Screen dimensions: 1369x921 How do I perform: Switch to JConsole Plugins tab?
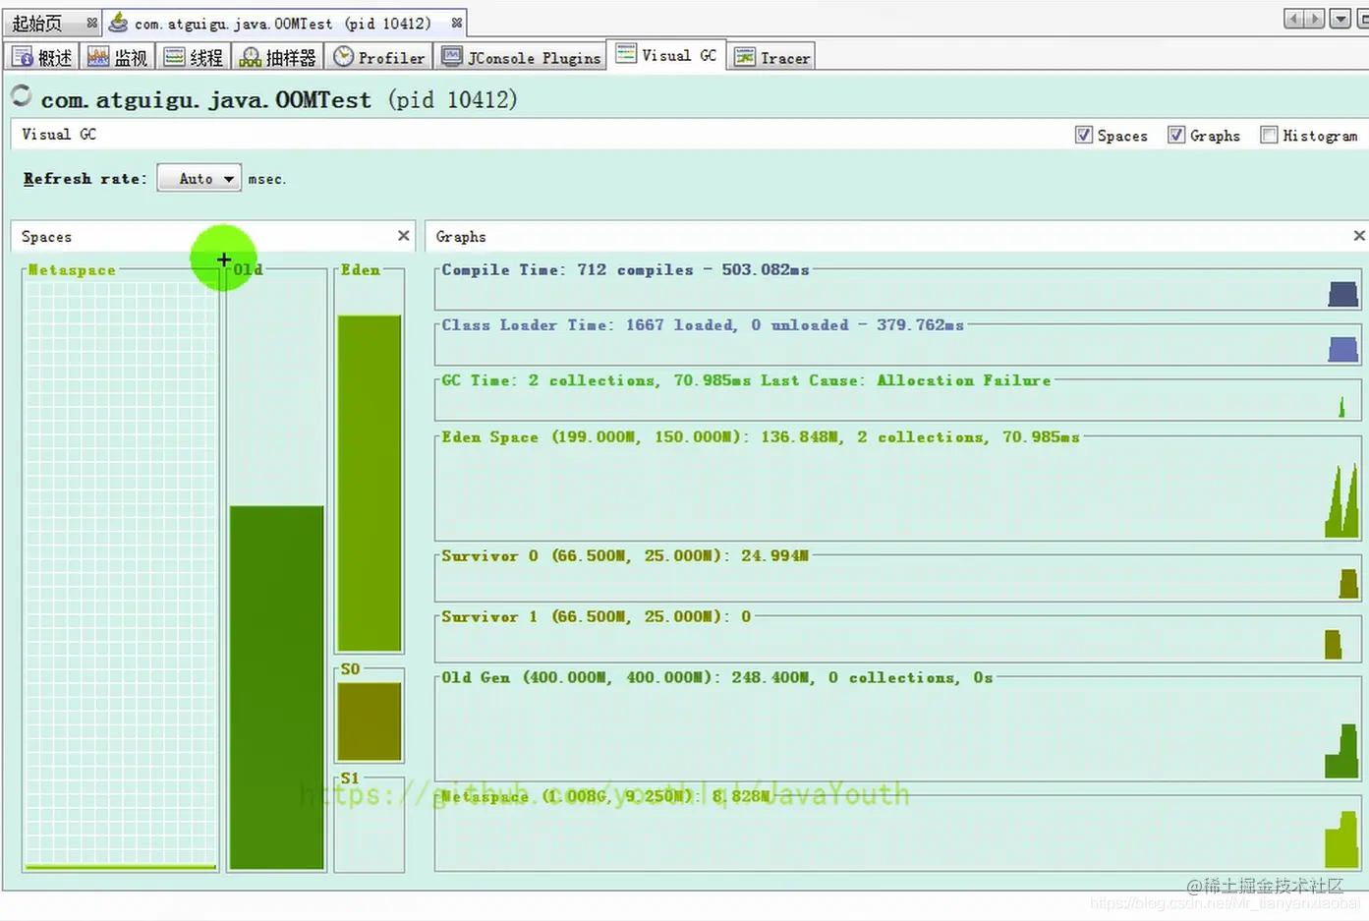[521, 57]
